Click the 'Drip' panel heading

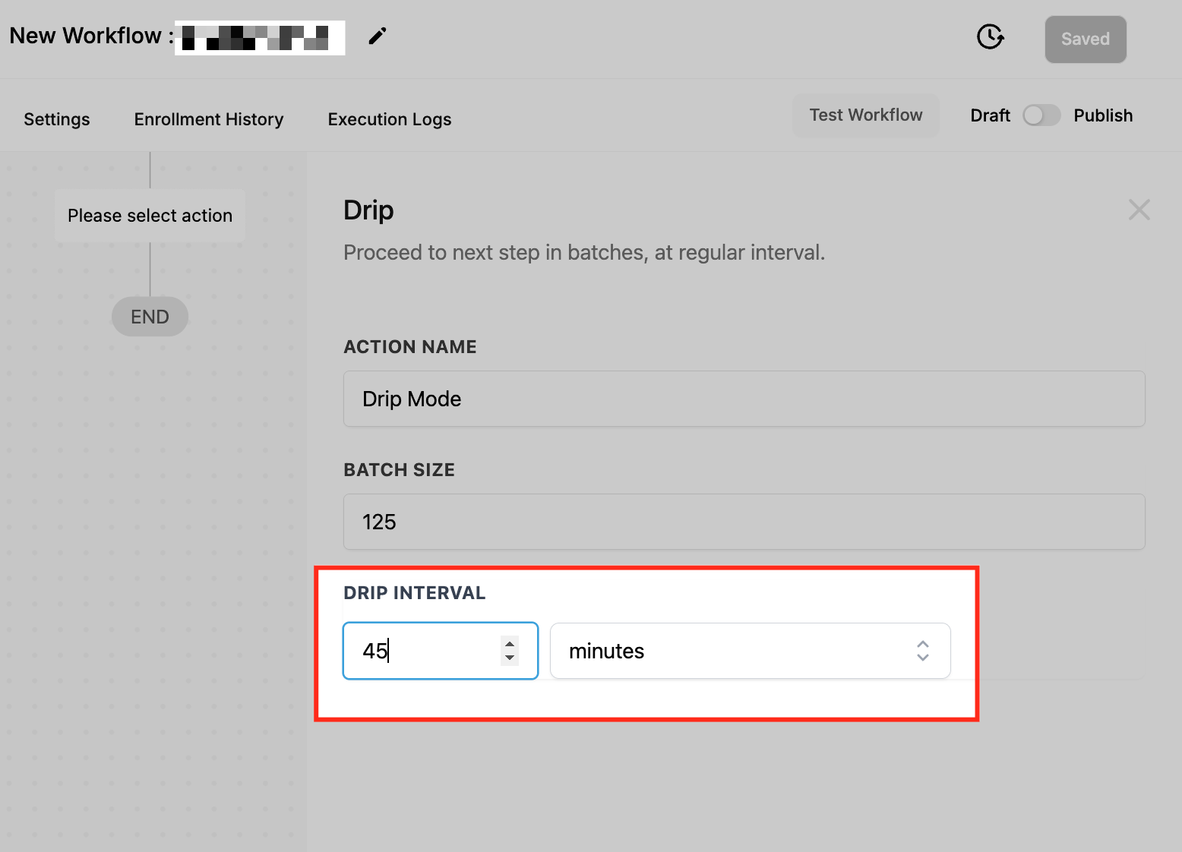pos(368,210)
